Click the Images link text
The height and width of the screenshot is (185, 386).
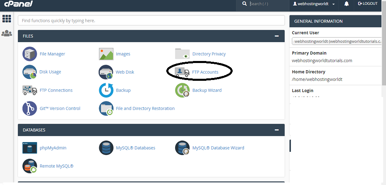click(123, 54)
